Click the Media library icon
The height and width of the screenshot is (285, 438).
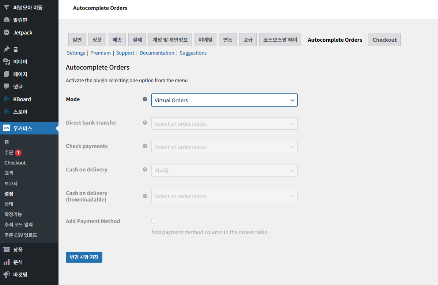coord(7,62)
